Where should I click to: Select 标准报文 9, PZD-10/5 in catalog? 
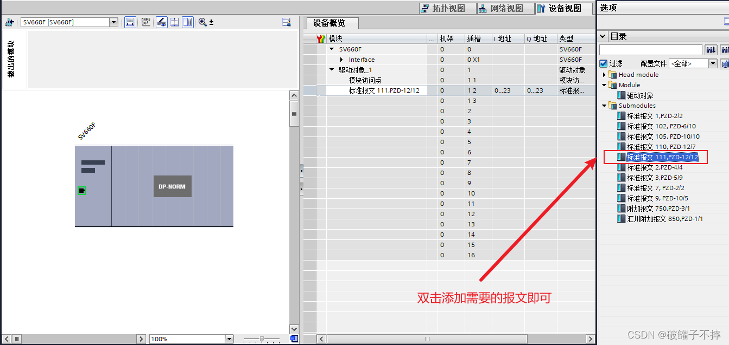(658, 198)
